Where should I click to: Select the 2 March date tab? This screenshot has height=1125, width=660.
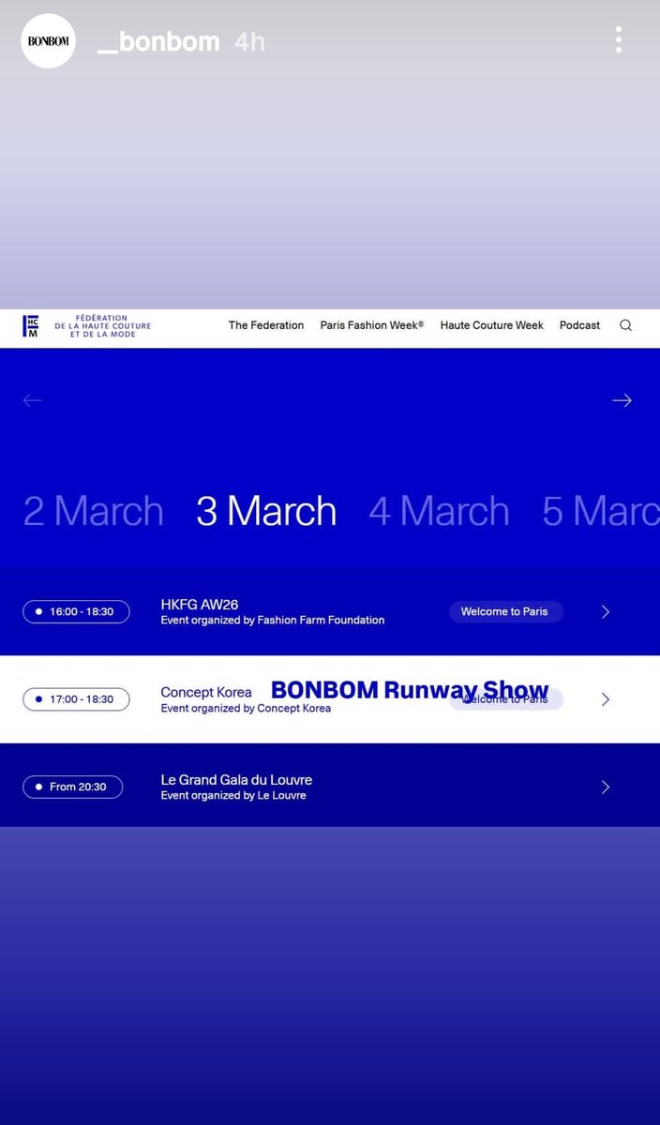(93, 511)
